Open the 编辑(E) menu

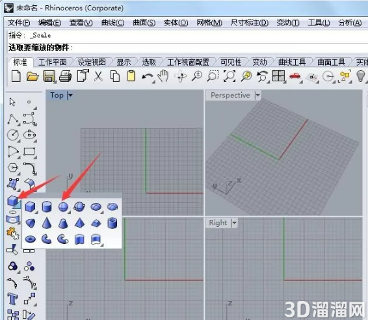[50, 23]
